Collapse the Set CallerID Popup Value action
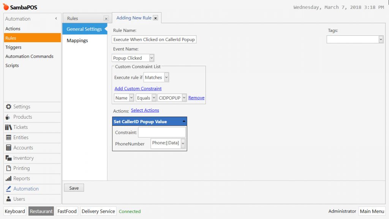 tap(184, 121)
